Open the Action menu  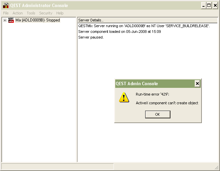pos(18,13)
